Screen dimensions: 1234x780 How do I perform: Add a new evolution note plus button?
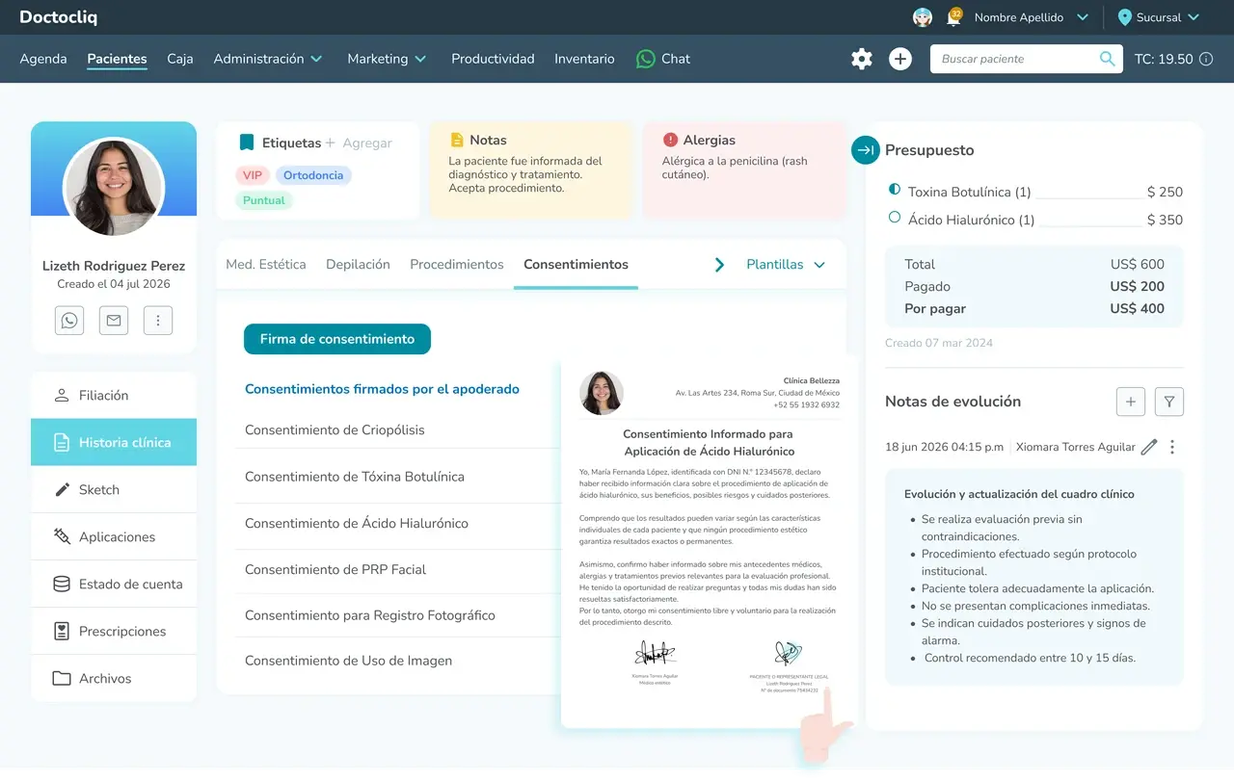coord(1131,402)
